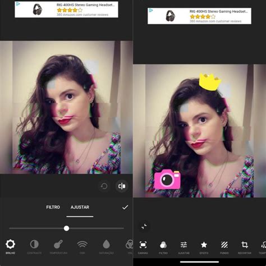Image resolution: width=266 pixels, height=266 pixels.
Task: Select the pink camera sticker
Action: (x=167, y=180)
